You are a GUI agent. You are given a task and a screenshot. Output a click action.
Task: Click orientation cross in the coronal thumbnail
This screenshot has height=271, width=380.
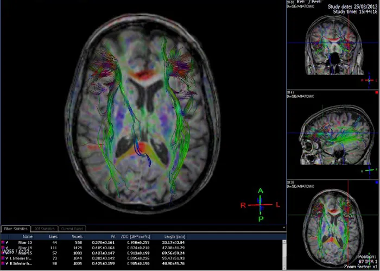coord(369,80)
